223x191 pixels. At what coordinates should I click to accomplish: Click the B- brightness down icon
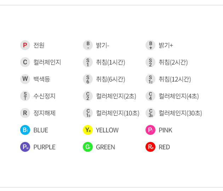coord(88,45)
